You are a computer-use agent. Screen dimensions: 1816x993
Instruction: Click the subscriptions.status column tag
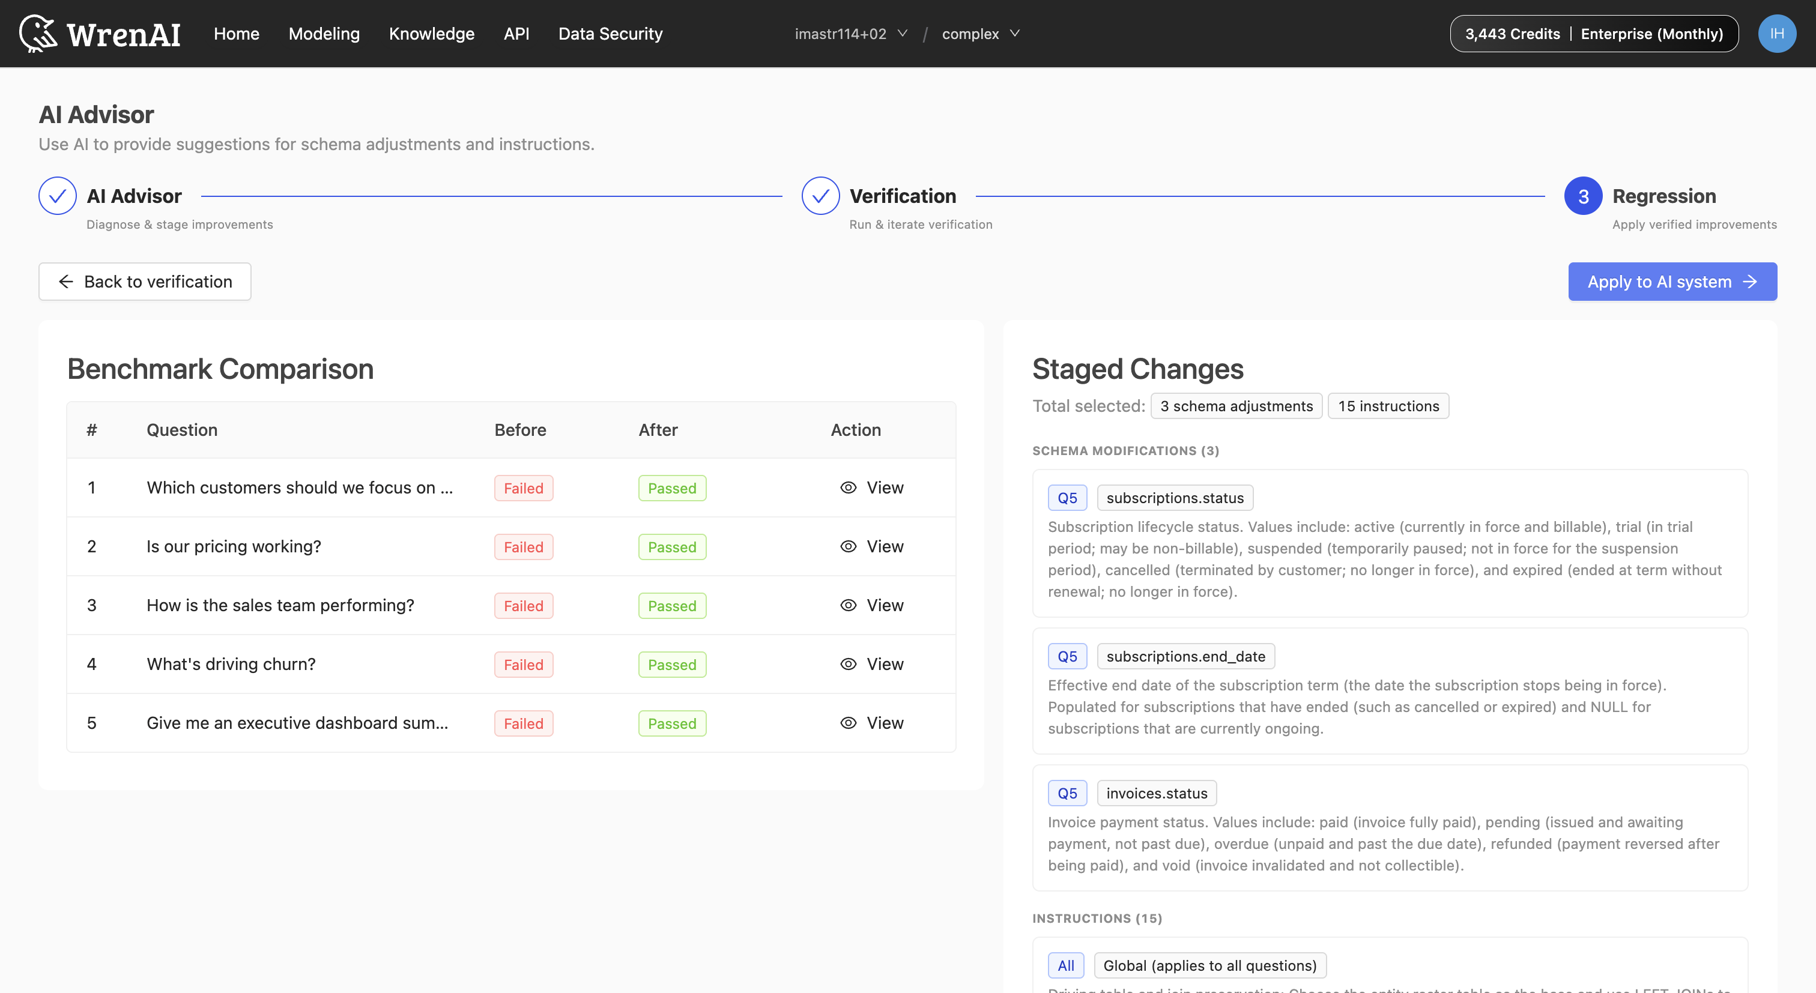(x=1175, y=498)
